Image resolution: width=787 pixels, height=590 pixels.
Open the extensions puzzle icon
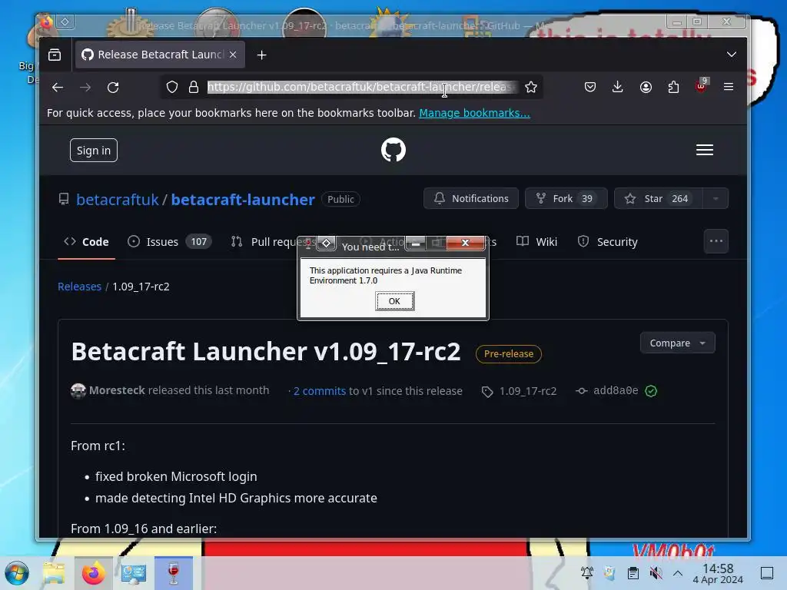pos(673,88)
